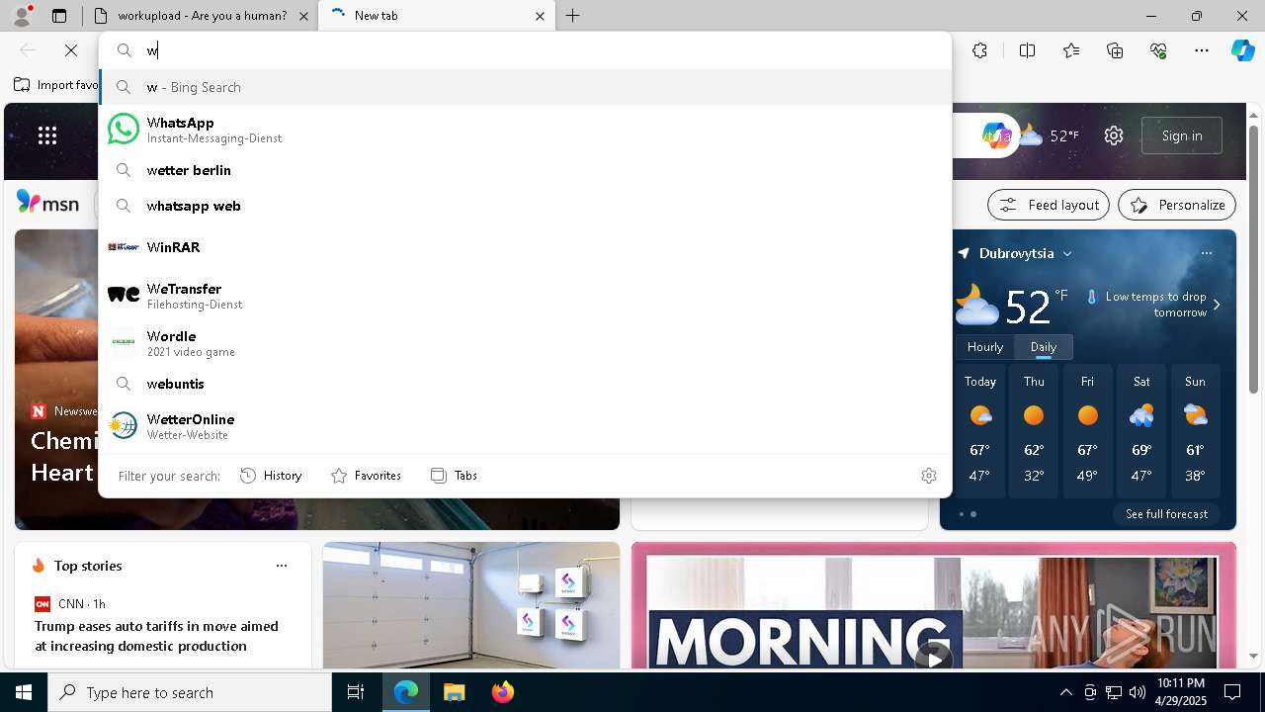Open See full forecast link
Screen dimensions: 1265x712
[x=1166, y=514]
